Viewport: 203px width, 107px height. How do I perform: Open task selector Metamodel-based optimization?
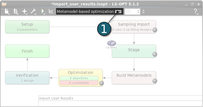point(85,11)
